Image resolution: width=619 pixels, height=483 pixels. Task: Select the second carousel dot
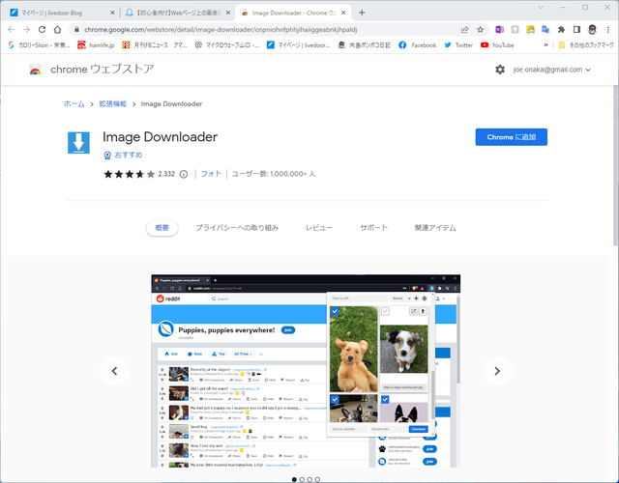click(302, 479)
